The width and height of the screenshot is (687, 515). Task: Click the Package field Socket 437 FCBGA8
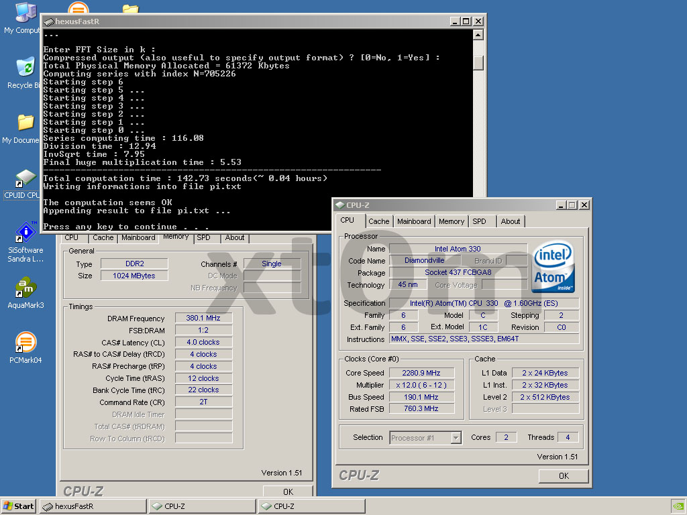[458, 272]
